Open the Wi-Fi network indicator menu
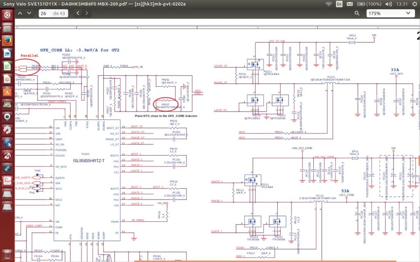Viewport: 420px width, 262px height. point(329,3)
